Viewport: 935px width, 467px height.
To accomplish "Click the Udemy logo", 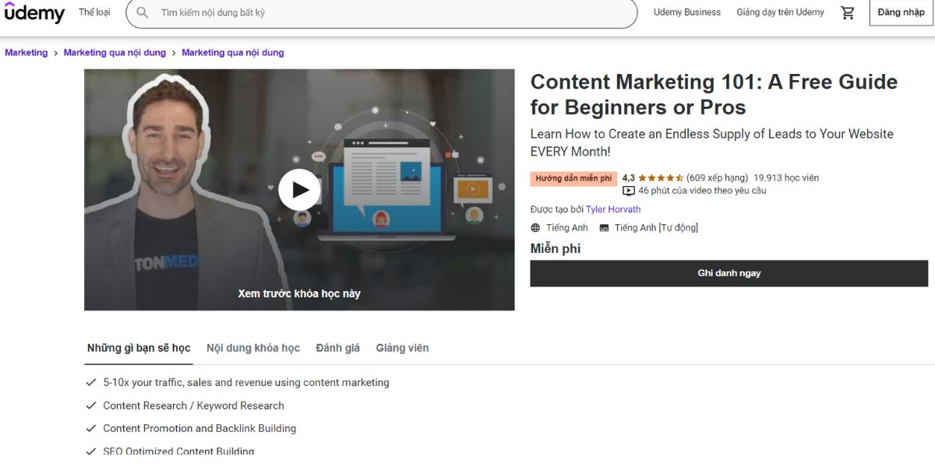I will point(34,13).
